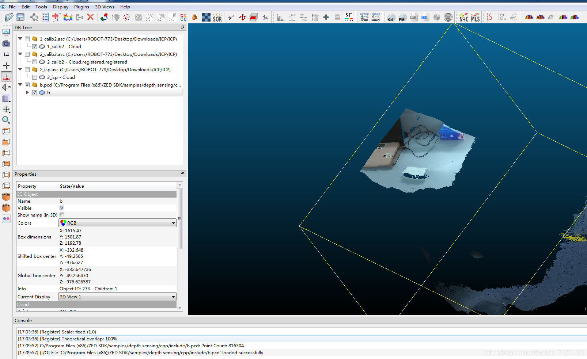Collapse the 2_calib2.asc tree node
587x359 pixels.
[x=20, y=54]
